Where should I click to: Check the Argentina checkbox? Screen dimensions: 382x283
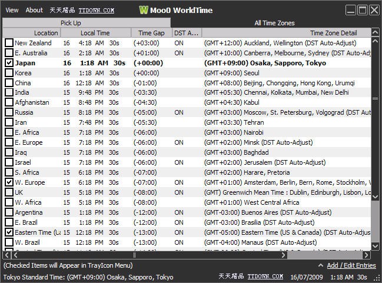tap(9, 212)
